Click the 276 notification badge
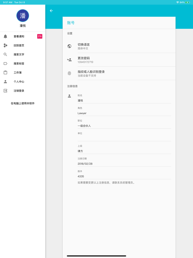This screenshot has width=193, height=258. pos(40,36)
